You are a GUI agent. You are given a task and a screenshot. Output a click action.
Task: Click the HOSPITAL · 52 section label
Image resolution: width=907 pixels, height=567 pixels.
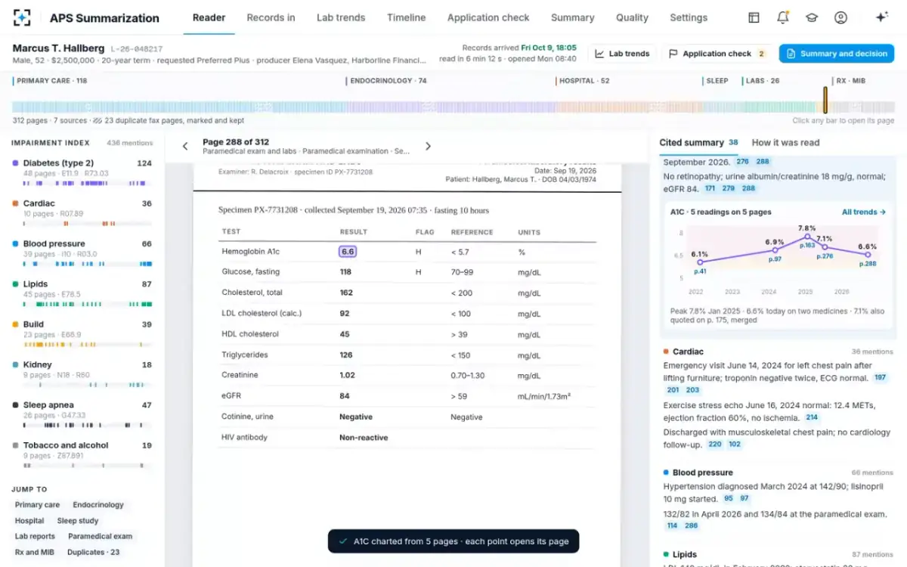coord(584,81)
